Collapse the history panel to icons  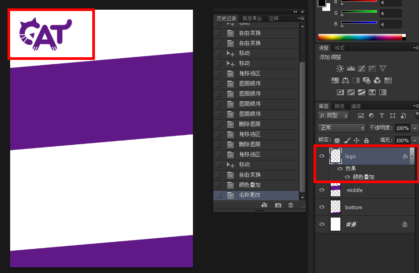pyautogui.click(x=295, y=12)
